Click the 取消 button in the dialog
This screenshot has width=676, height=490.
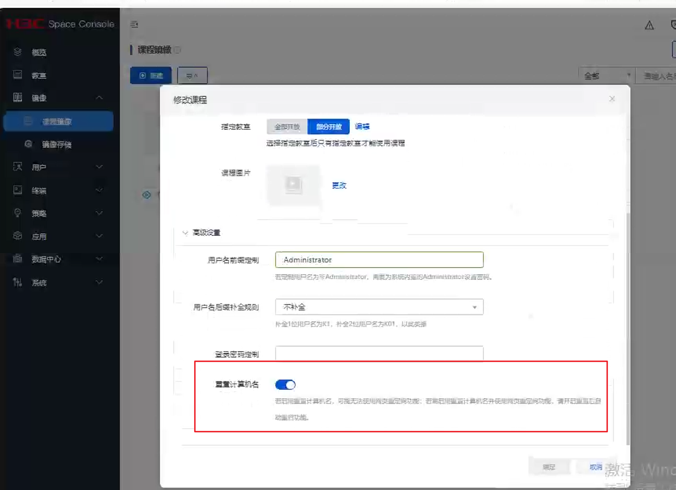(x=596, y=467)
